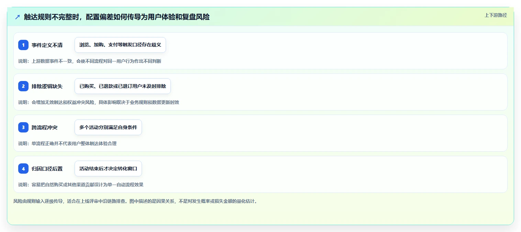
Task: Click the '活动结束后才决定转化窗口' chip
Action: pyautogui.click(x=108, y=169)
